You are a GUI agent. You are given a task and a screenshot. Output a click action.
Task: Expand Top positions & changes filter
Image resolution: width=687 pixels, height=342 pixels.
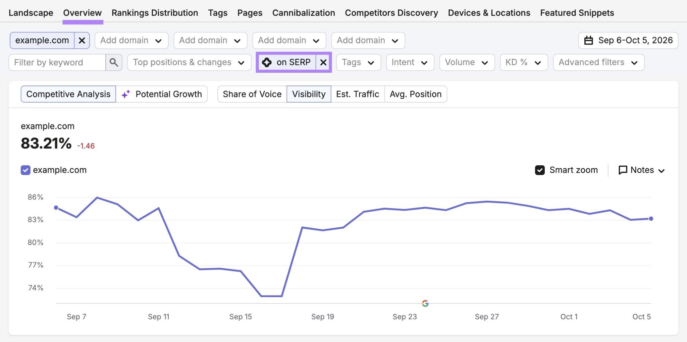(x=189, y=62)
